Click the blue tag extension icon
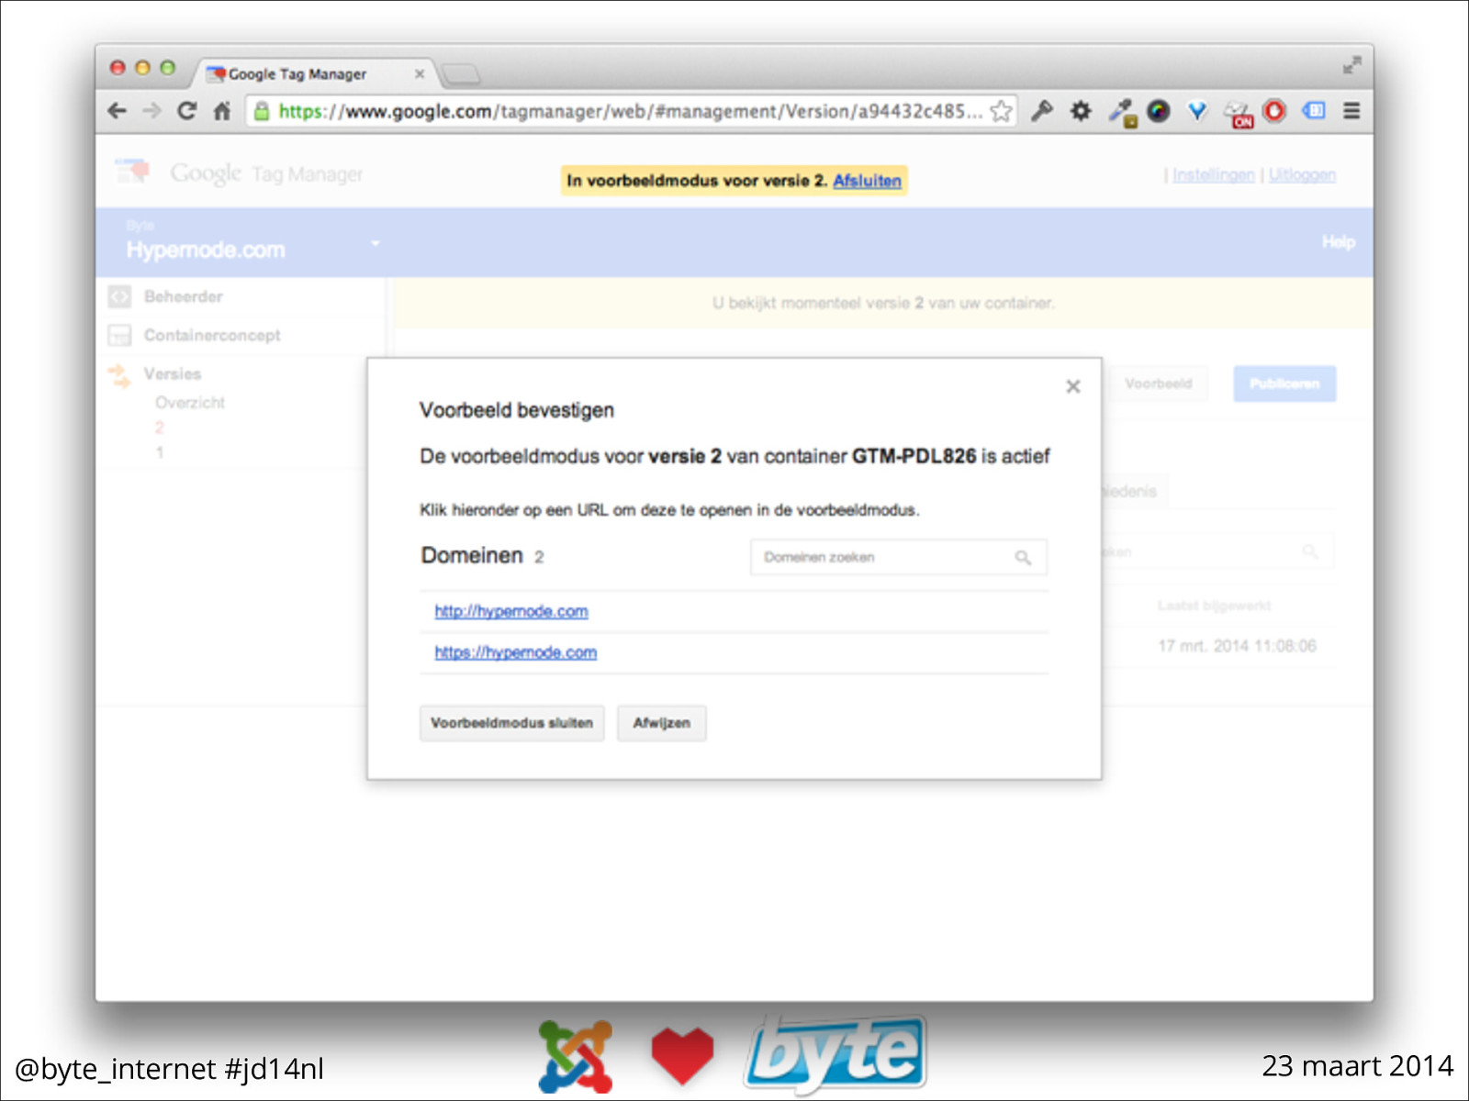The width and height of the screenshot is (1469, 1101). (x=1314, y=111)
